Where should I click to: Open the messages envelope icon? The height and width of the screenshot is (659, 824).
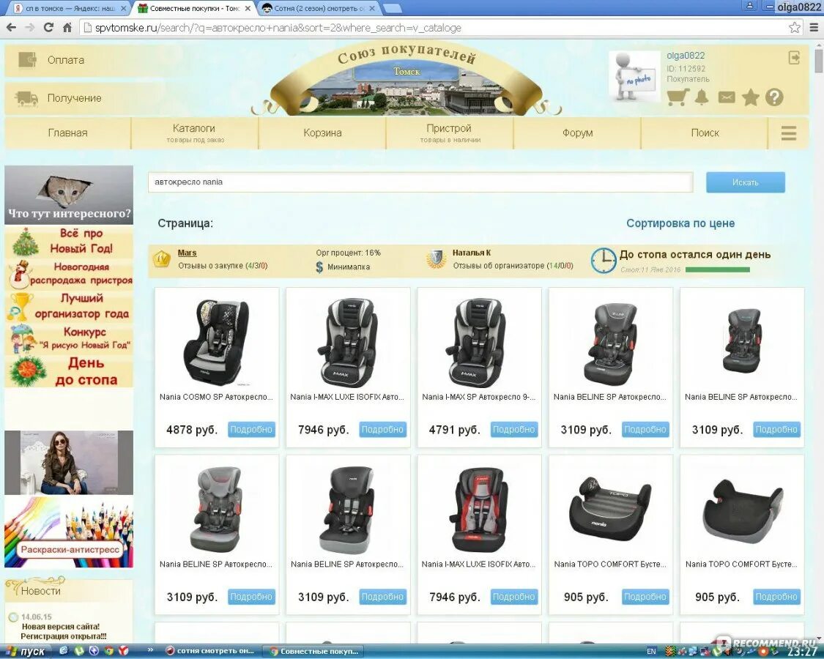click(x=727, y=97)
